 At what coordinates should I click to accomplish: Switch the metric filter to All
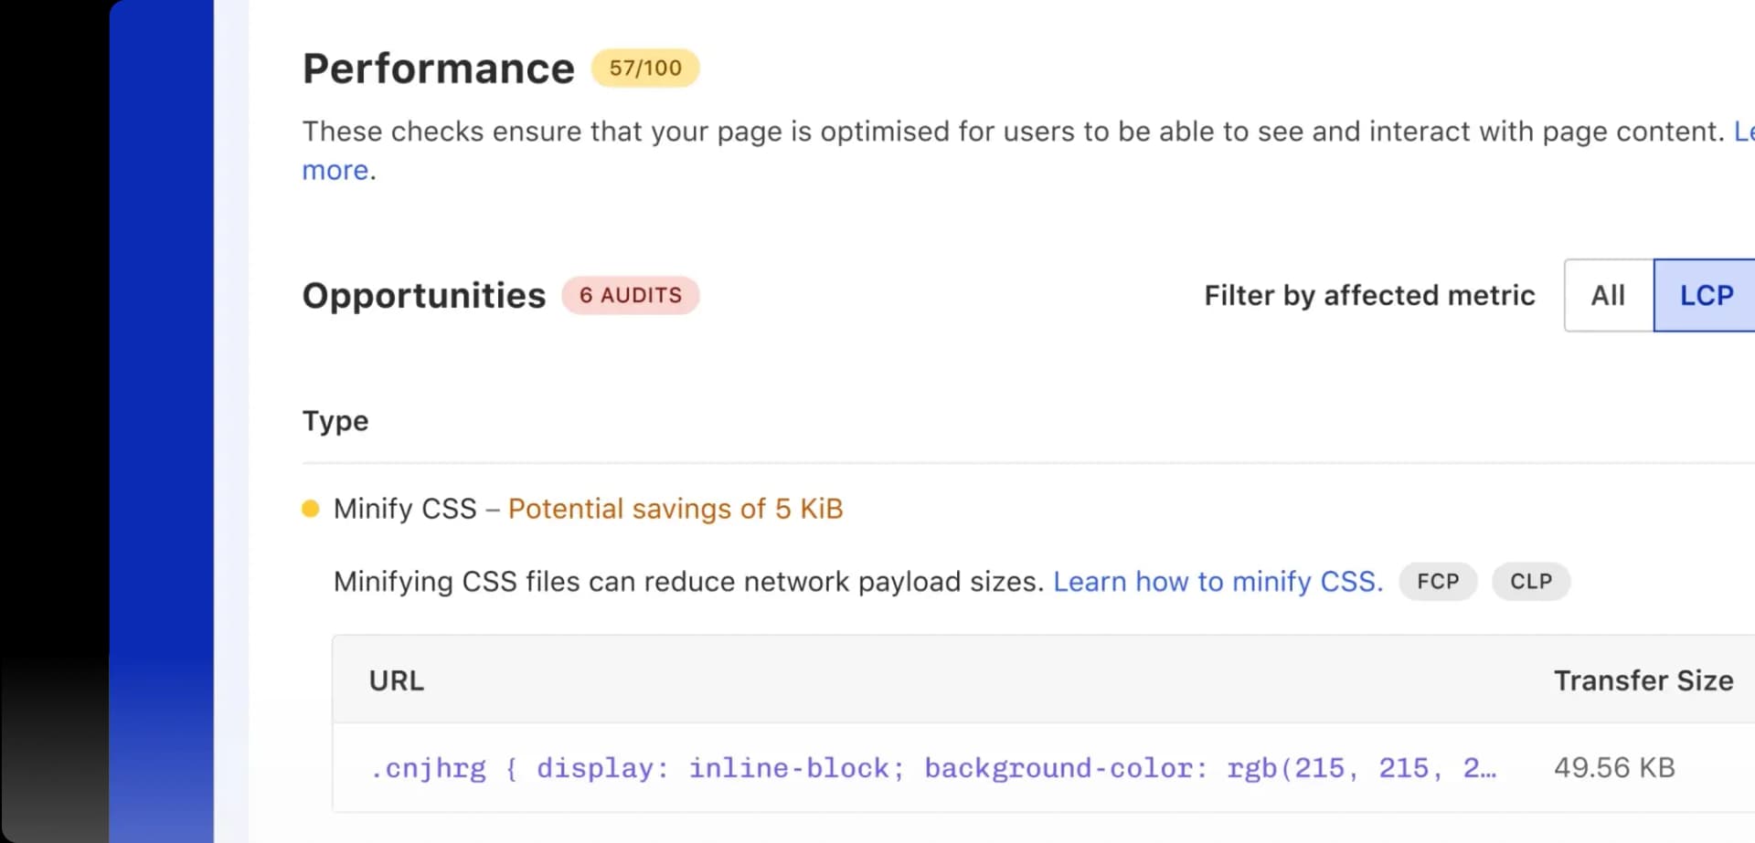pos(1608,296)
